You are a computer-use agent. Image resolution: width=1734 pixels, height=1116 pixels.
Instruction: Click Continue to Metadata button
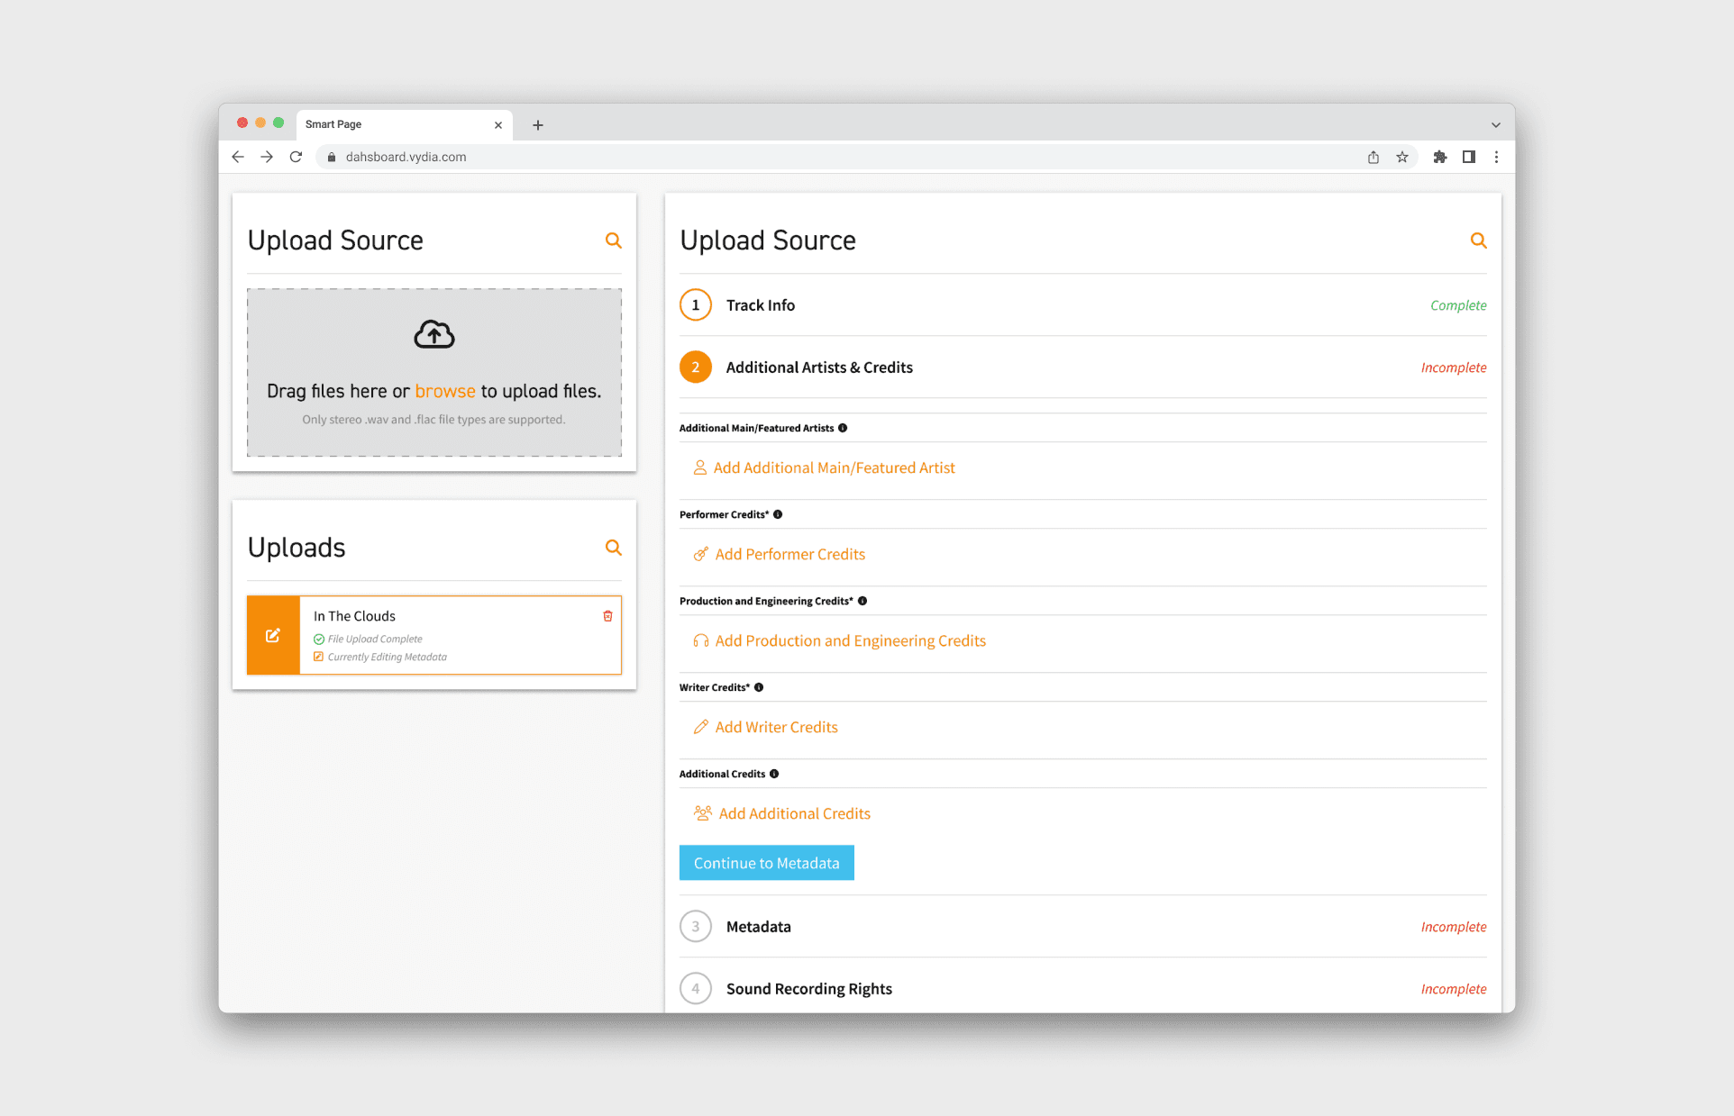click(766, 863)
